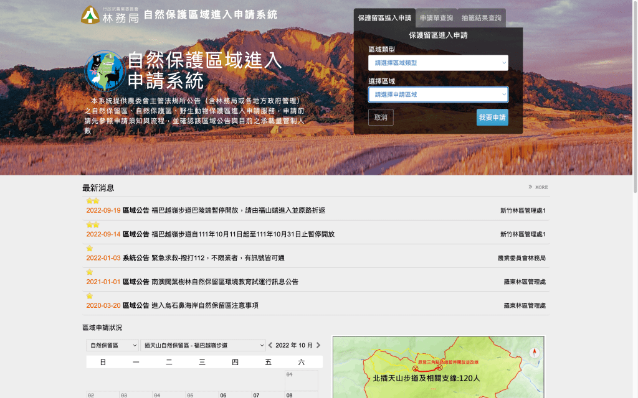Go to the previous calendar month arrow
The height and width of the screenshot is (398, 638).
click(x=270, y=345)
